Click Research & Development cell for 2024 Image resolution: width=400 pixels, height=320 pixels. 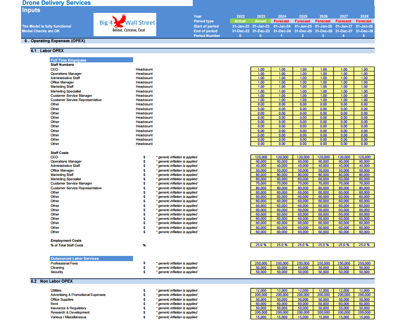[x=282, y=313]
